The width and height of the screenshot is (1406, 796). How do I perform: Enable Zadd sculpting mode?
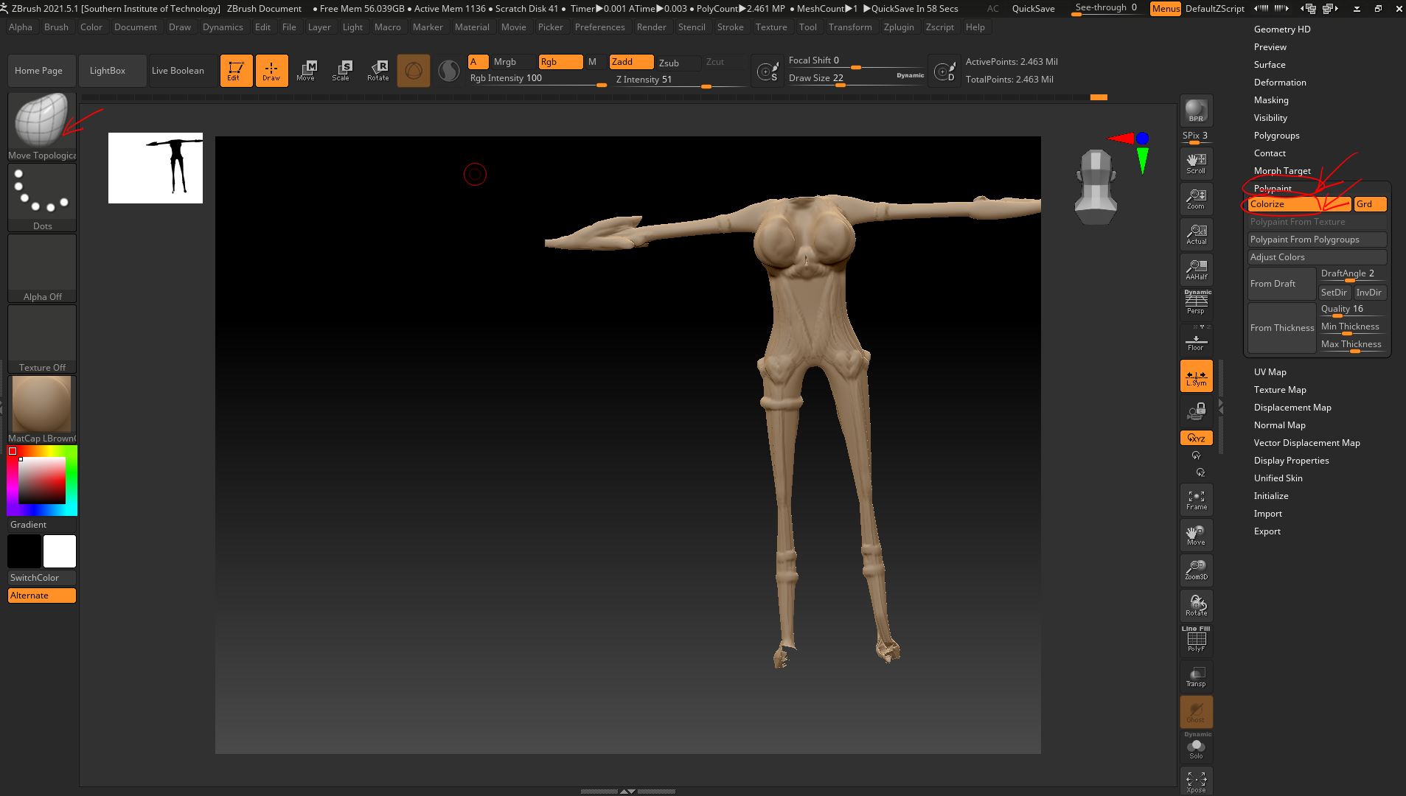tap(630, 62)
